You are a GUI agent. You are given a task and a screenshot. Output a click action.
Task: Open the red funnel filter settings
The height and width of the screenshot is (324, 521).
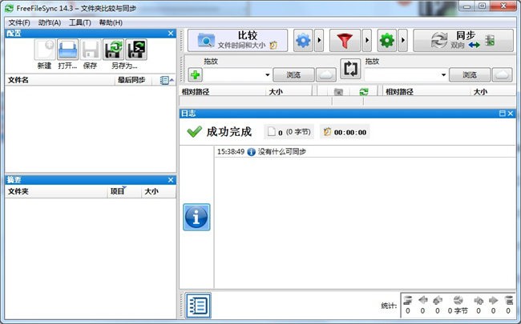tap(345, 41)
